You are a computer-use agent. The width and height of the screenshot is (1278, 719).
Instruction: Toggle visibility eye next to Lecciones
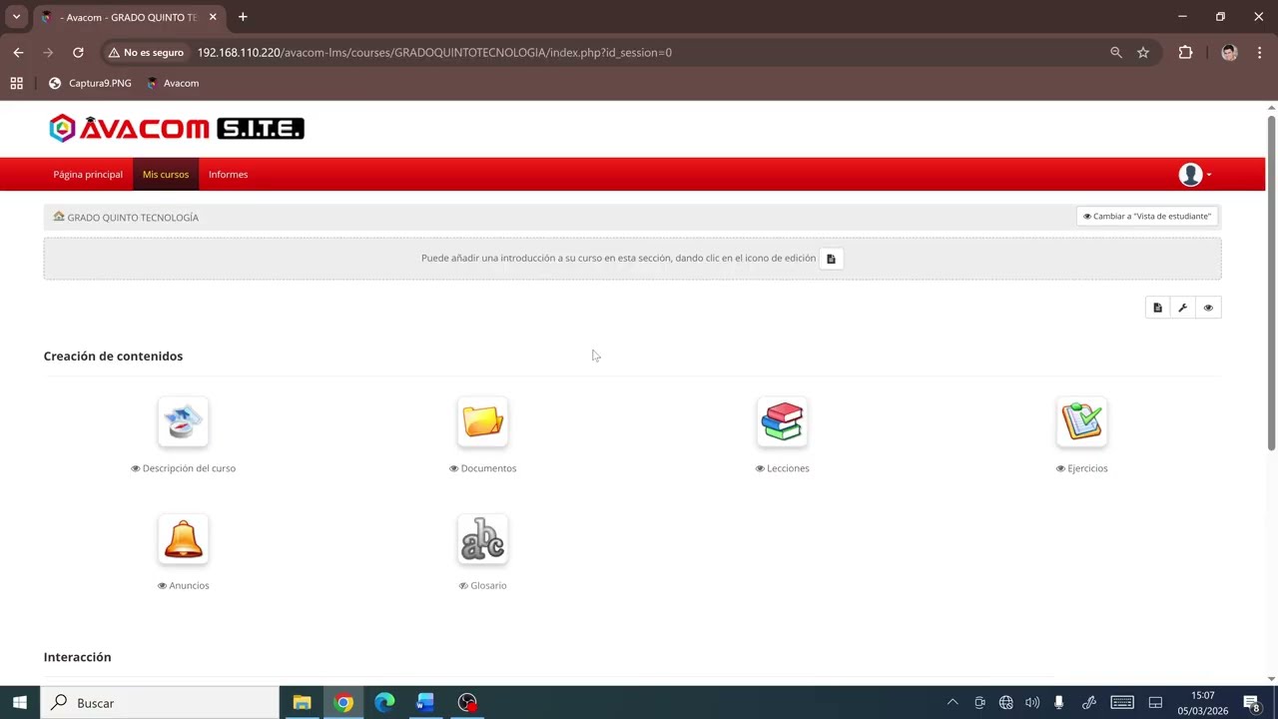pos(760,468)
